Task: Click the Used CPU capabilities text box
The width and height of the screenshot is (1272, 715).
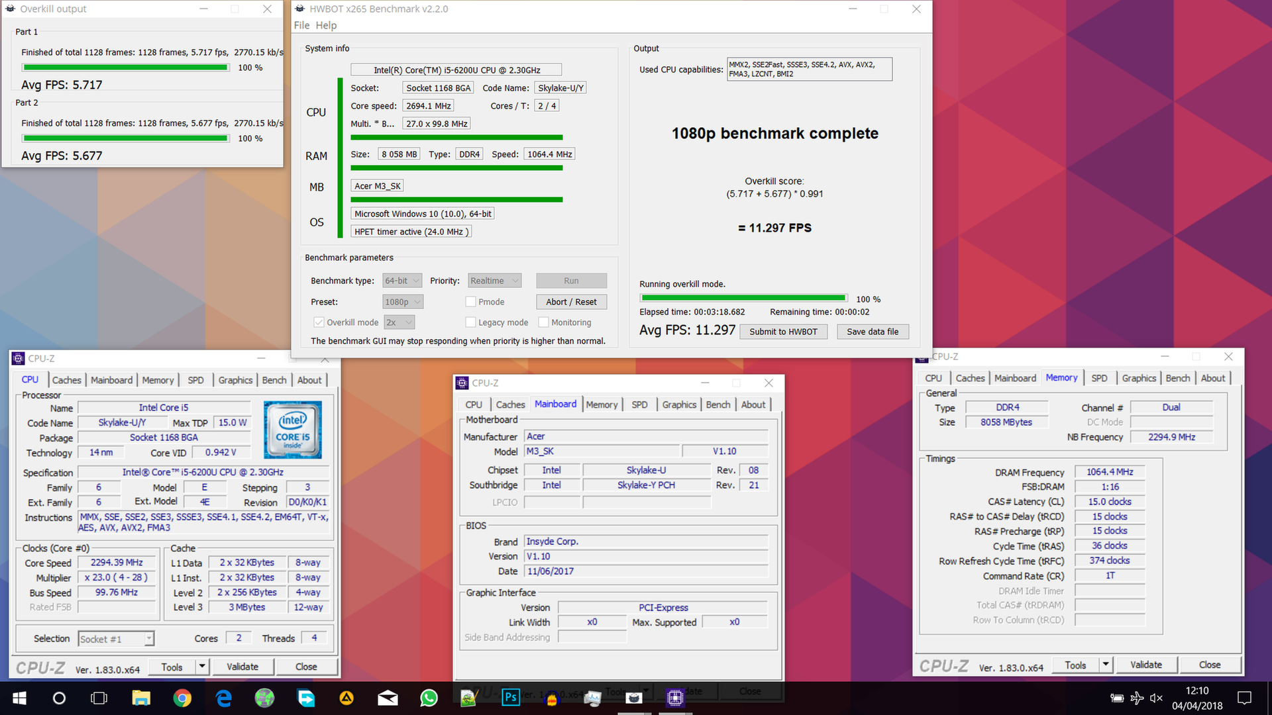Action: click(x=810, y=69)
